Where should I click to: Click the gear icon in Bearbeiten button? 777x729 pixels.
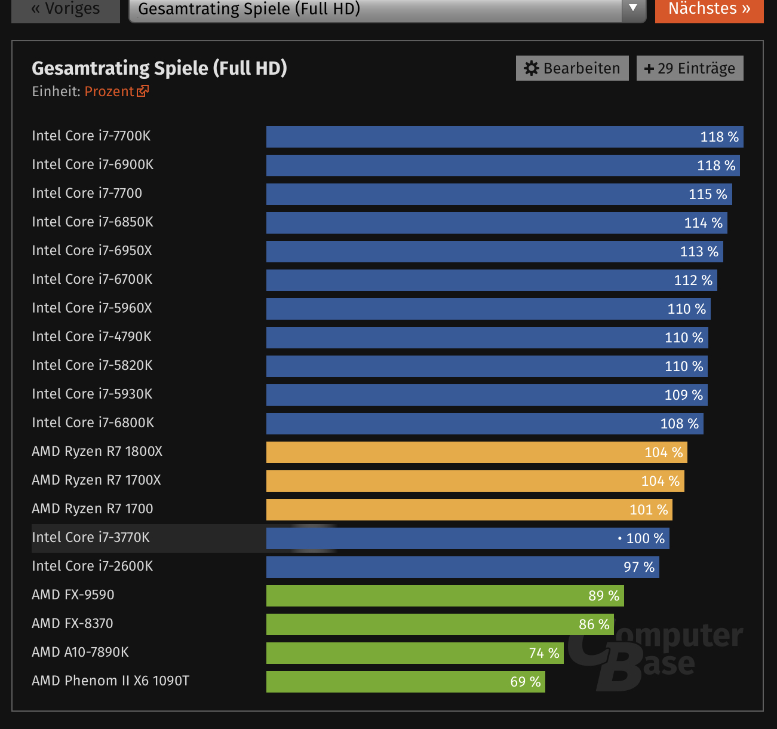pyautogui.click(x=531, y=68)
